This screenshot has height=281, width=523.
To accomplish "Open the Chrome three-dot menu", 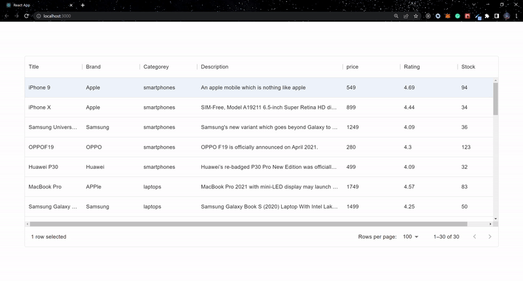I will click(516, 16).
